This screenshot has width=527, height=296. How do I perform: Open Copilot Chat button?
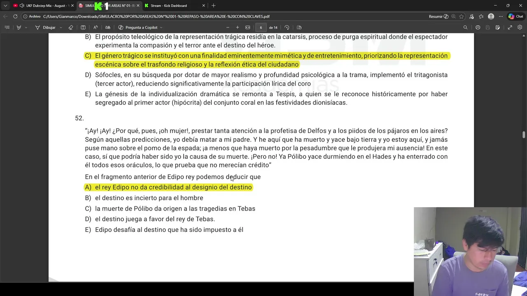point(515,16)
